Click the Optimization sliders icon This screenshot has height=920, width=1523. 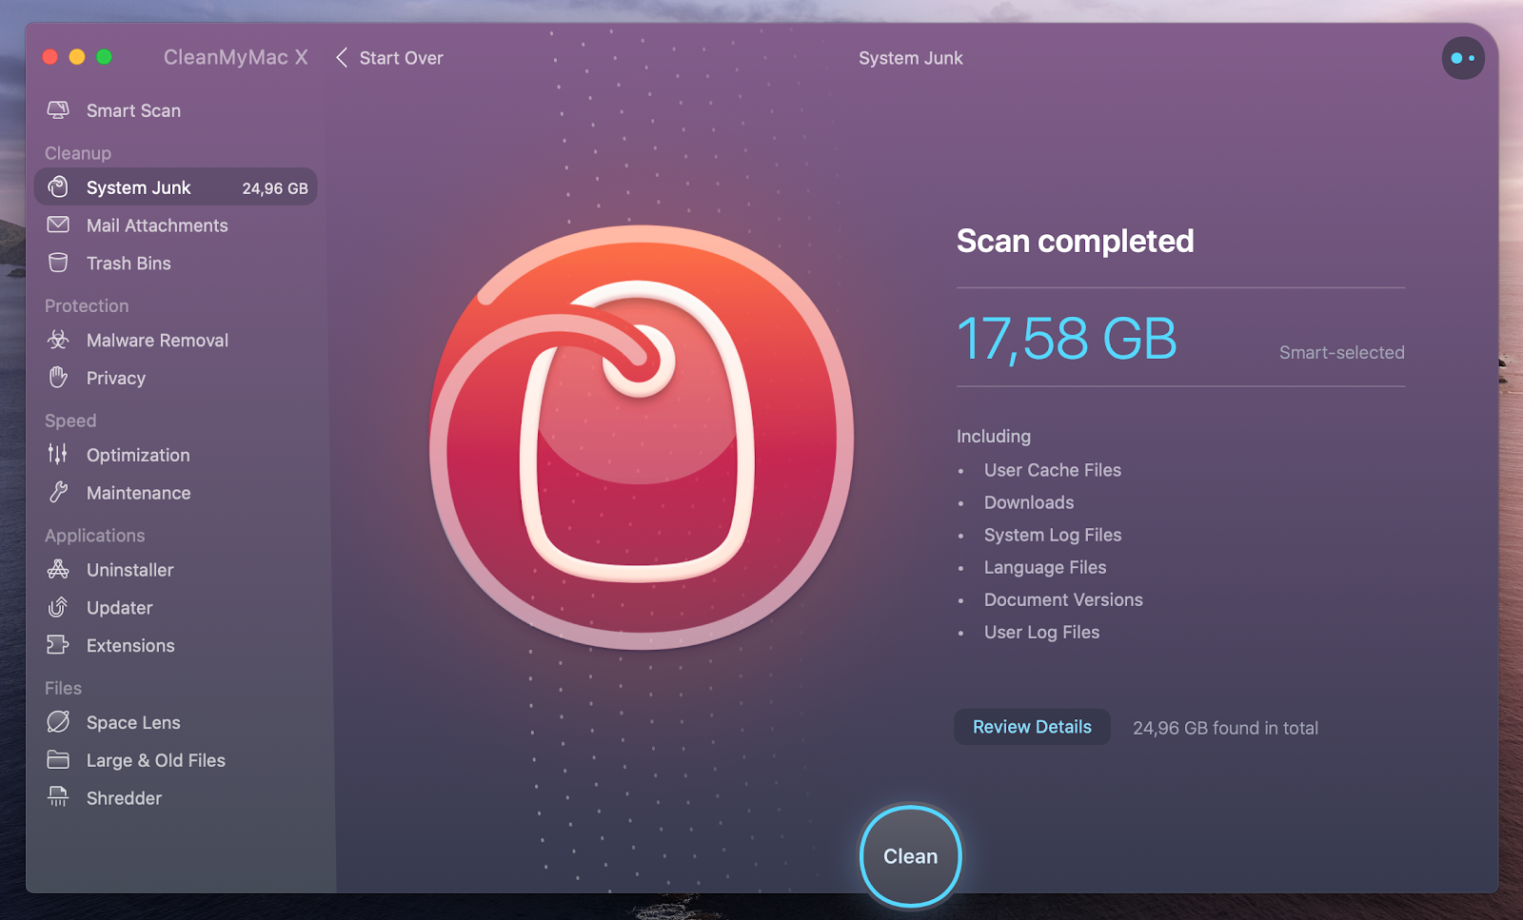click(x=58, y=455)
